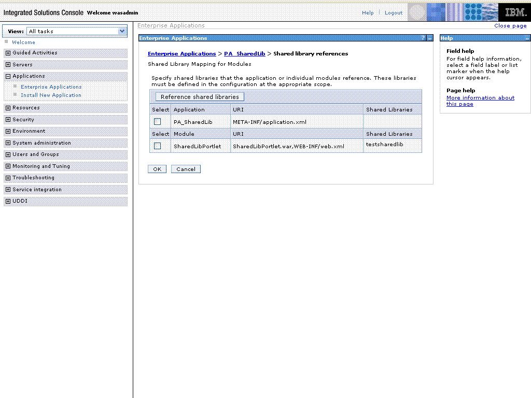Viewport: 531px width, 398px height.
Task: Click the Help link in header
Action: [368, 12]
